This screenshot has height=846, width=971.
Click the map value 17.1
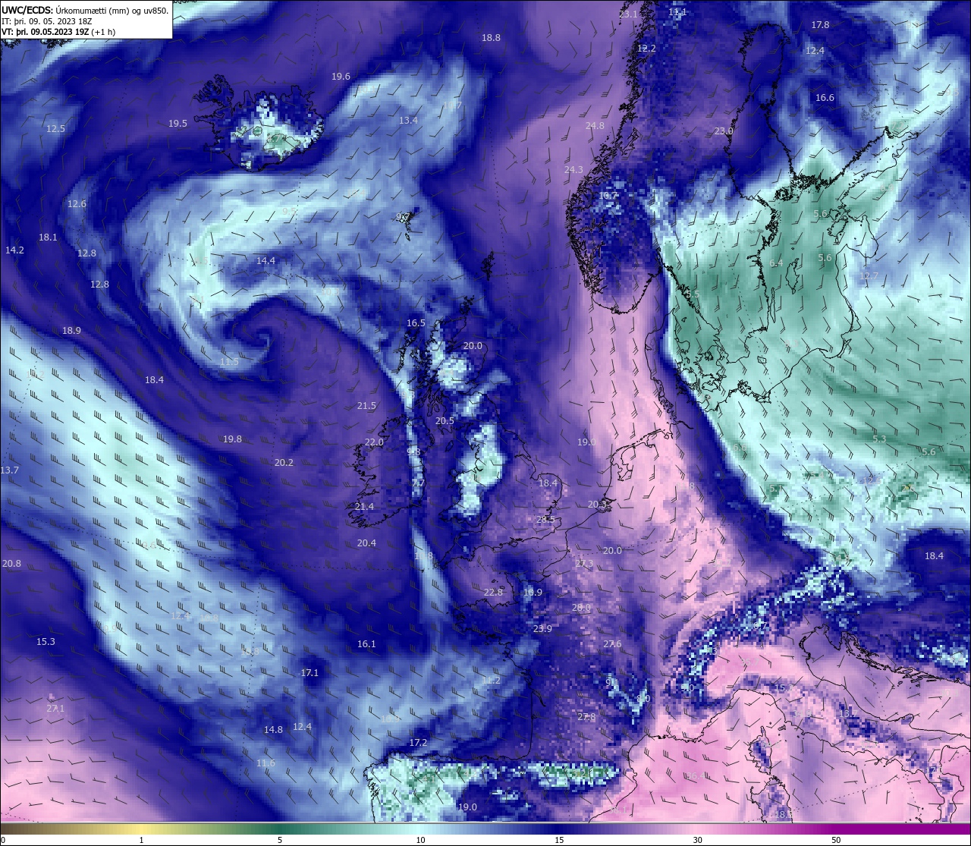[310, 673]
